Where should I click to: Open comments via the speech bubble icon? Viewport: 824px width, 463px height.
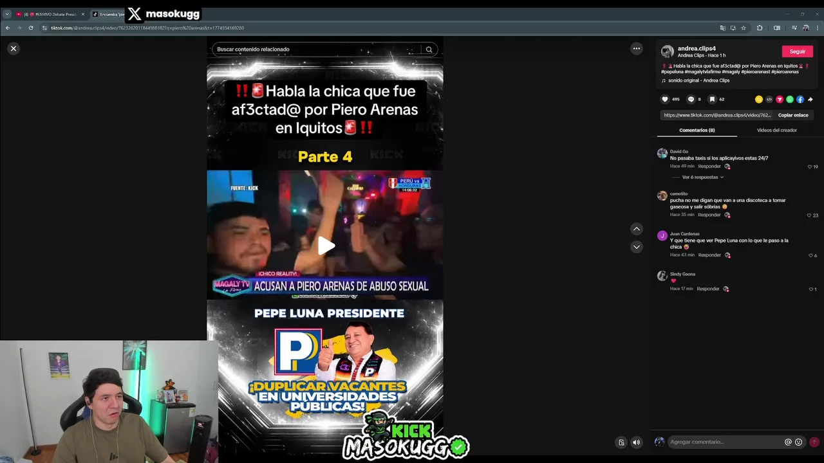coord(691,99)
